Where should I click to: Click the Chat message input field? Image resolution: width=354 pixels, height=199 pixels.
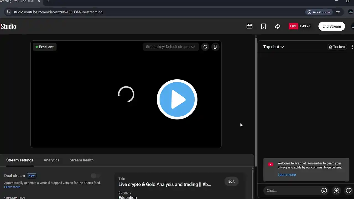click(x=292, y=190)
